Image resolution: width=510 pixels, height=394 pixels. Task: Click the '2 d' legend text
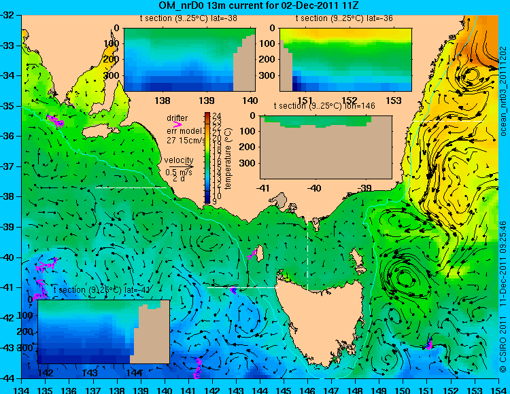[179, 179]
